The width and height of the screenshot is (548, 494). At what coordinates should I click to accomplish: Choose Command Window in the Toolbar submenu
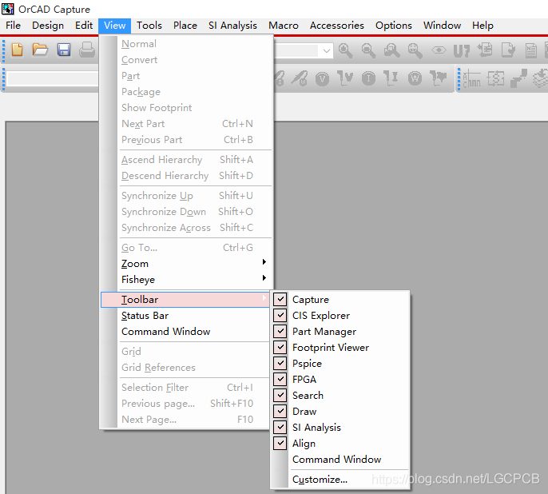pyautogui.click(x=340, y=460)
